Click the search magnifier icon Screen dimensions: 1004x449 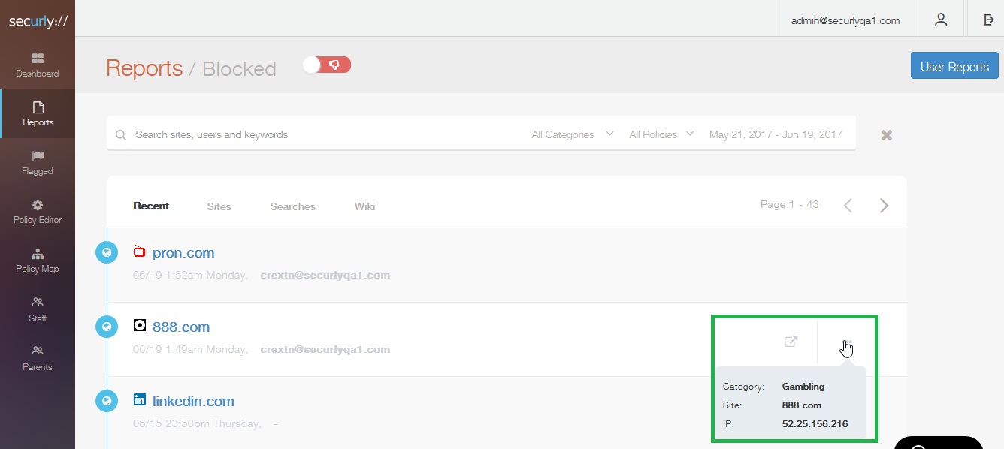tap(121, 135)
